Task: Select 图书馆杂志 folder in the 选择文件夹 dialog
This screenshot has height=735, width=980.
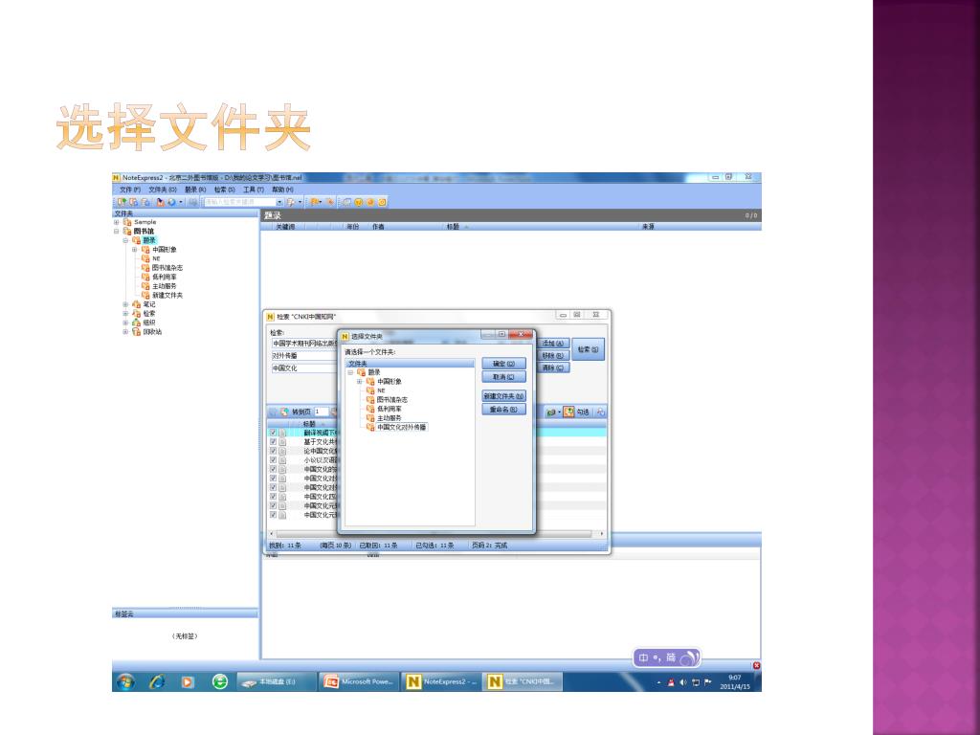Action: tap(391, 400)
